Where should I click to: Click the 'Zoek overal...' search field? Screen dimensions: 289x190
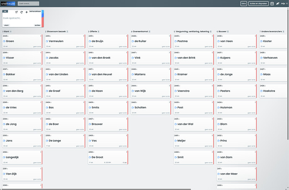[28, 3]
